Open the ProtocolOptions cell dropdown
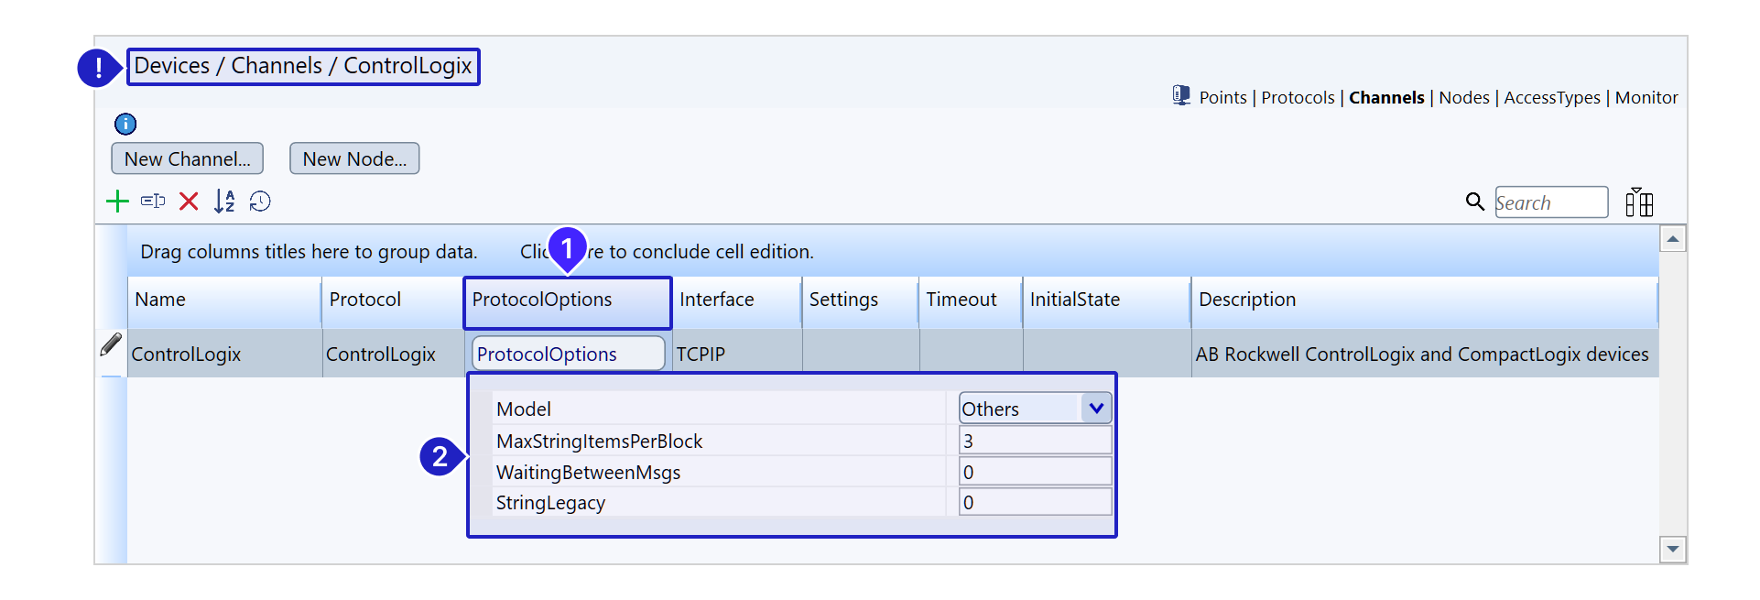Screen dimensions: 1760x600 [x=568, y=354]
